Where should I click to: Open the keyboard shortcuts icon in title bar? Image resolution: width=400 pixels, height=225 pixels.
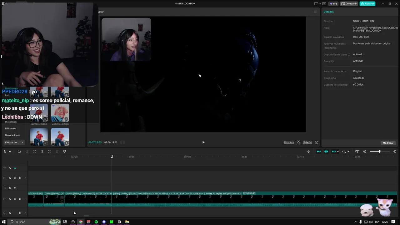pos(324,4)
